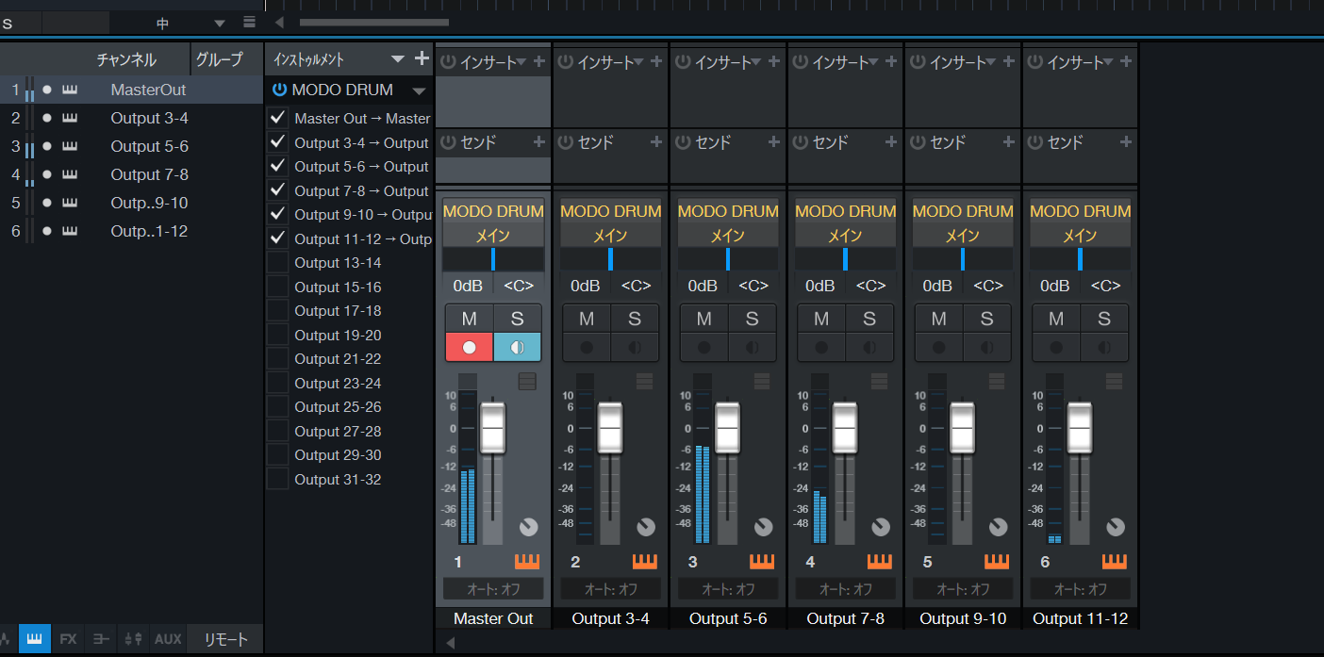Open the リモート panel
1324x657 pixels.
click(x=225, y=639)
